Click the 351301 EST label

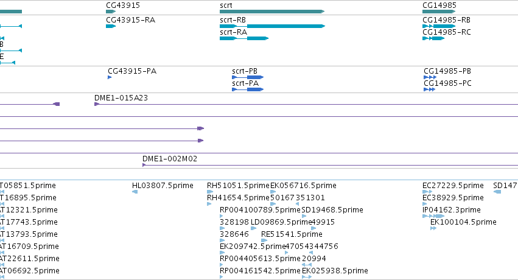coord(310,198)
